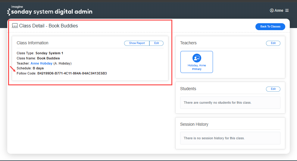Click the Class Type Sonday System 1 text

coord(40,53)
